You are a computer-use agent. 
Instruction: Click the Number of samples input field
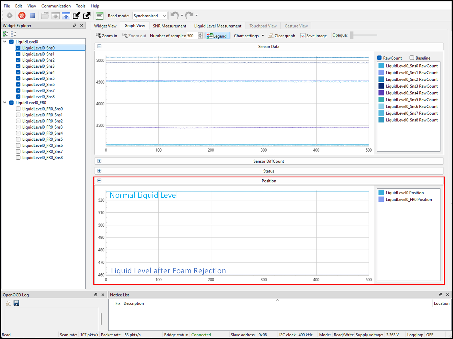point(192,36)
